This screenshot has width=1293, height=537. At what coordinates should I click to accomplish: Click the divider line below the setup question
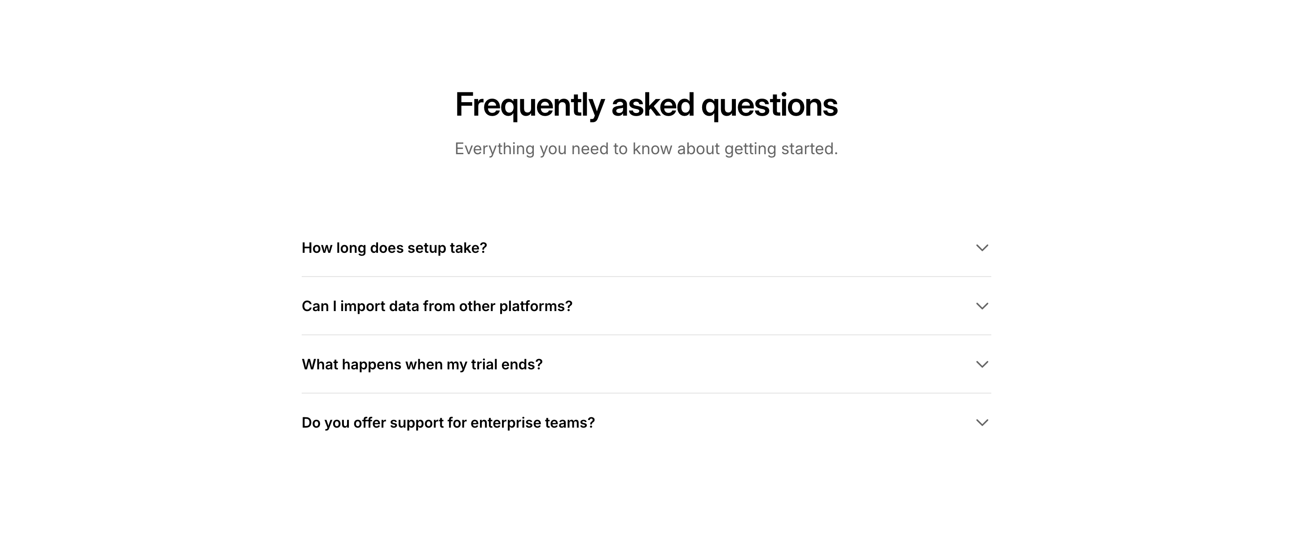(646, 277)
